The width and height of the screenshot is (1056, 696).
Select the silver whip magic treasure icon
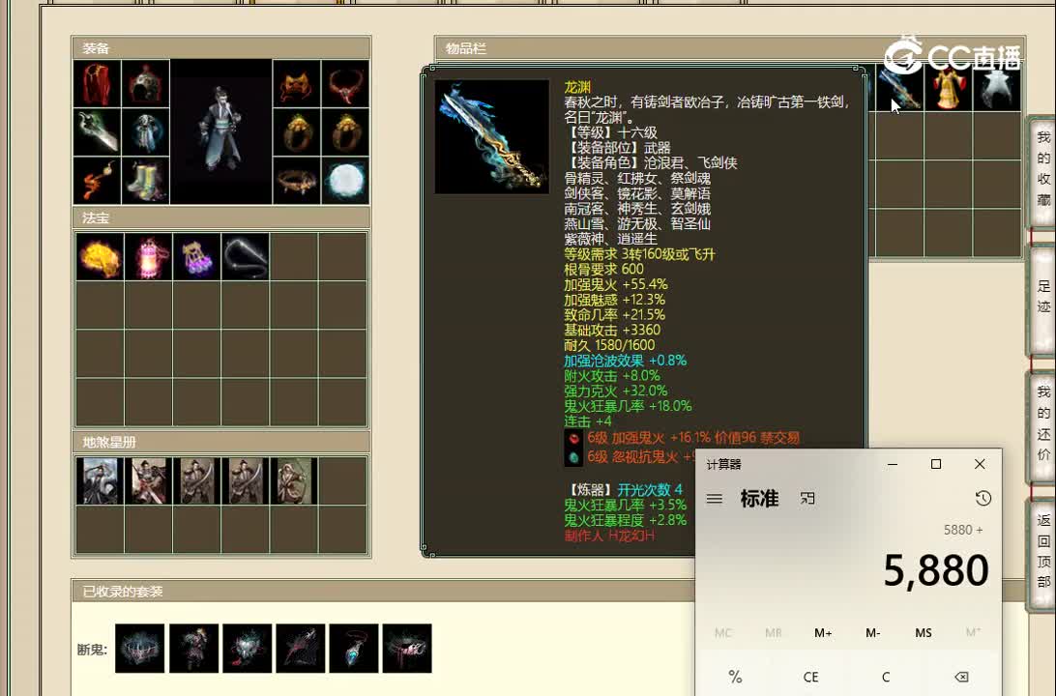pyautogui.click(x=246, y=256)
